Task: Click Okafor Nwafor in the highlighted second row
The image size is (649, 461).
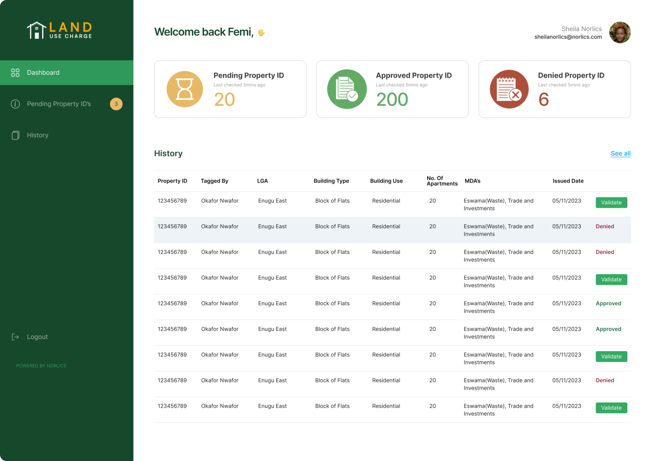Action: coord(220,227)
